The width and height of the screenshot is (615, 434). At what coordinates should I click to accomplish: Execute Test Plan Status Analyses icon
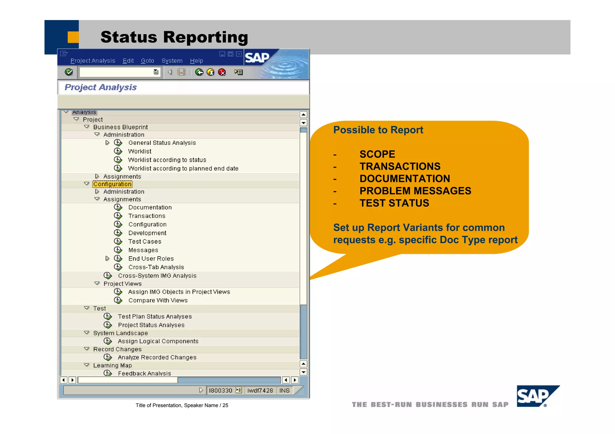click(108, 316)
